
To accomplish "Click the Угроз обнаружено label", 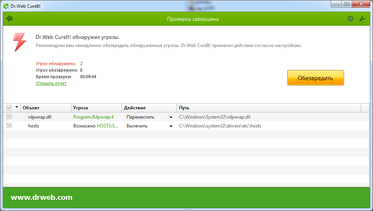I will pos(56,64).
